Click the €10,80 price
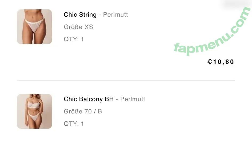This screenshot has height=142, width=252. 221,62
